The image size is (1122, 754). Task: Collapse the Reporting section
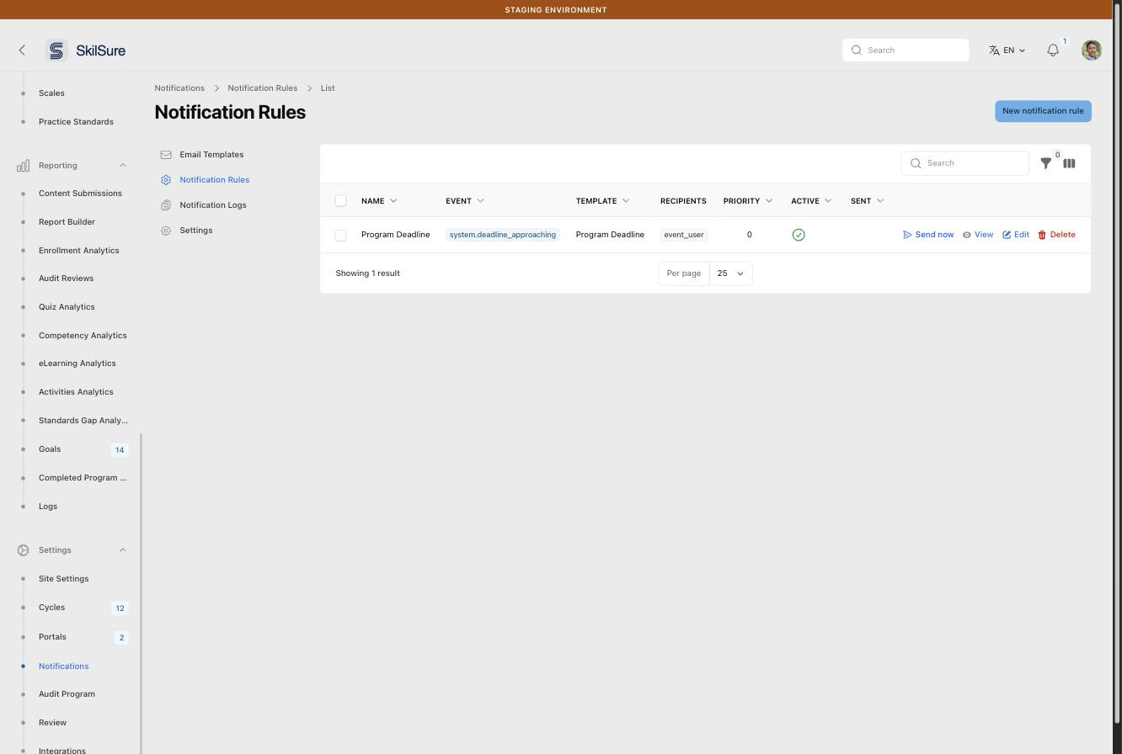tap(123, 166)
